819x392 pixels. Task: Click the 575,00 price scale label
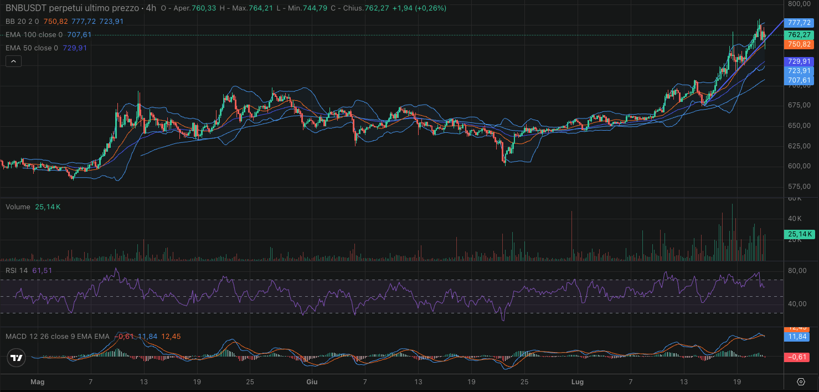tap(799, 187)
